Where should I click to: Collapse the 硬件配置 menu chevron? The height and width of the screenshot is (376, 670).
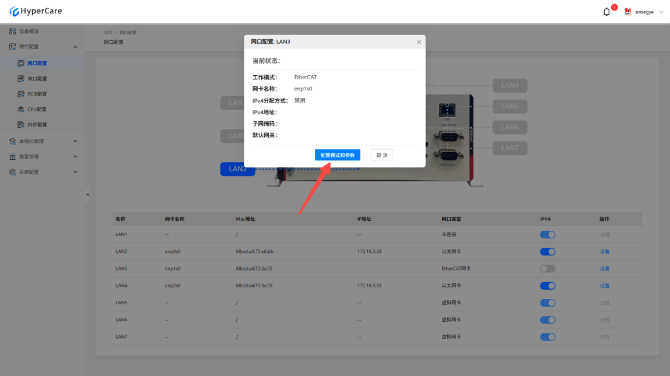click(x=75, y=47)
